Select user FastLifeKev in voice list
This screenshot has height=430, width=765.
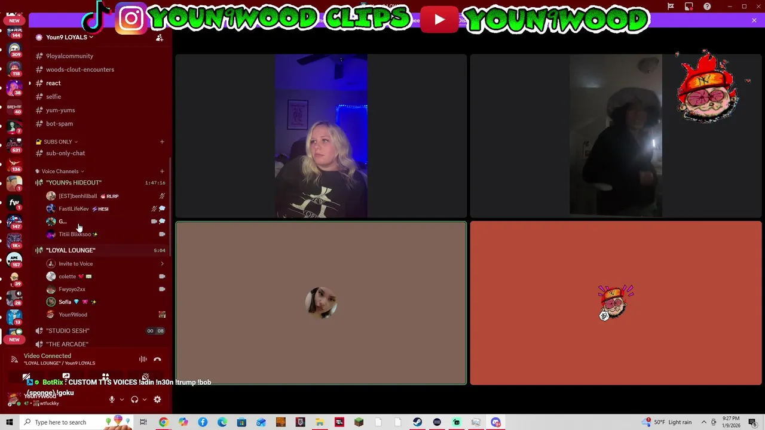coord(74,208)
